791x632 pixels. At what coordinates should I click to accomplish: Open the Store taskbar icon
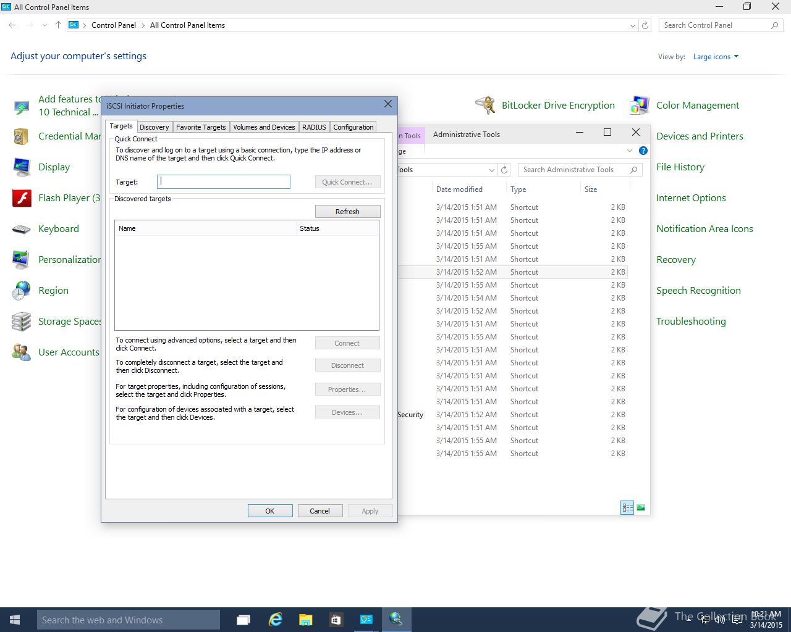tap(336, 620)
